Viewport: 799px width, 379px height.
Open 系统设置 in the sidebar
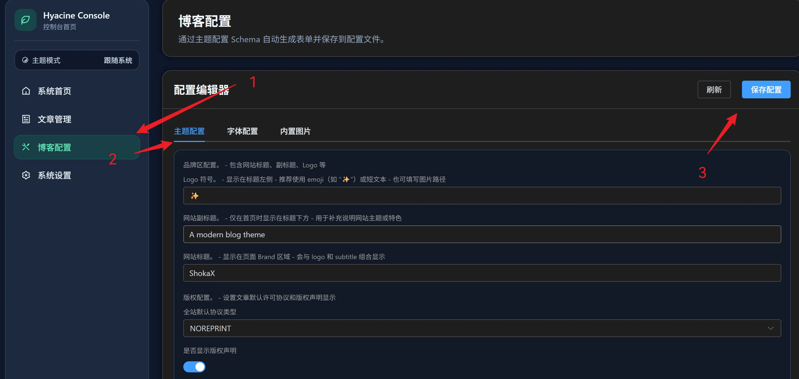pyautogui.click(x=55, y=175)
